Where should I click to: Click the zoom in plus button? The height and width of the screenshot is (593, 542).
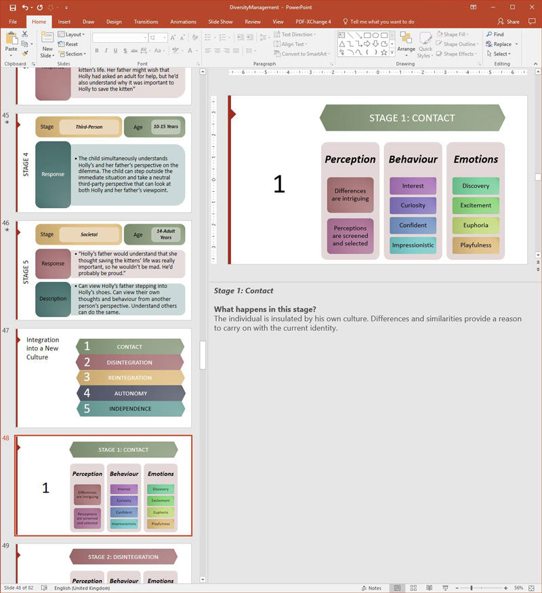click(x=505, y=588)
